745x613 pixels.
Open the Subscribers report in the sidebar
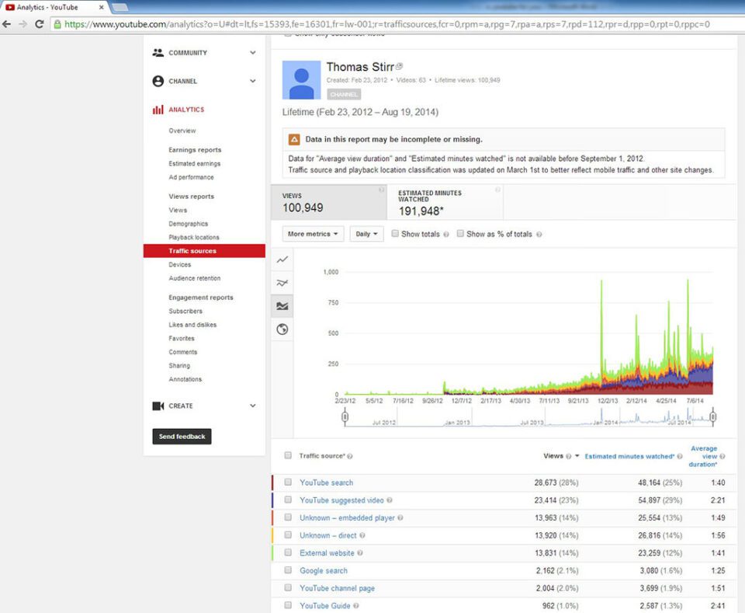(x=185, y=311)
